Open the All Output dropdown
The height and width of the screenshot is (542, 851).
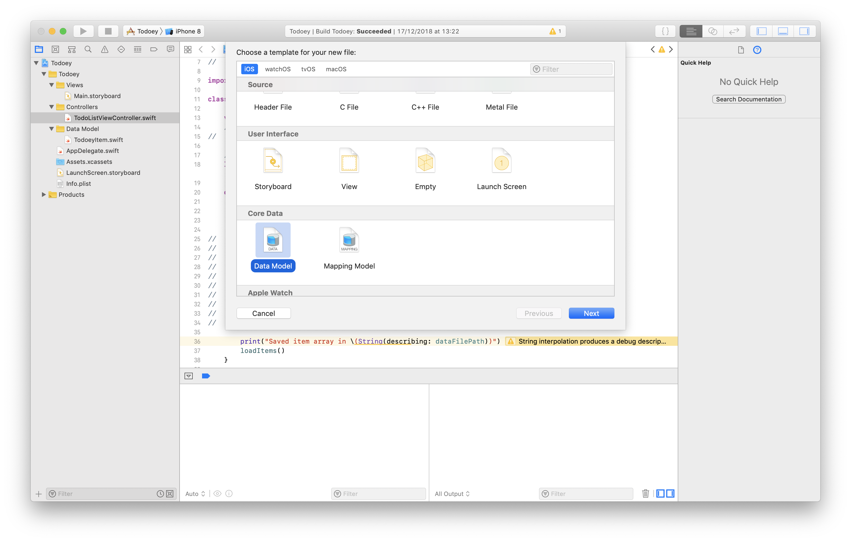pos(452,493)
